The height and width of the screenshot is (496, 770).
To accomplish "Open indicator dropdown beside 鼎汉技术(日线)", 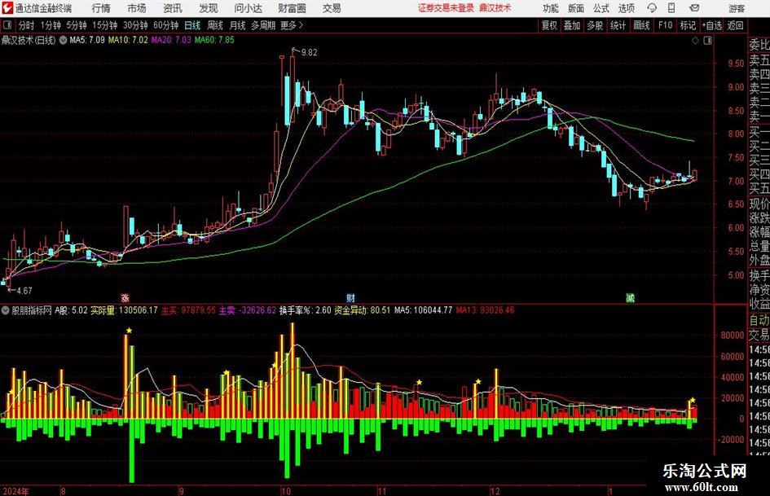I will (63, 40).
